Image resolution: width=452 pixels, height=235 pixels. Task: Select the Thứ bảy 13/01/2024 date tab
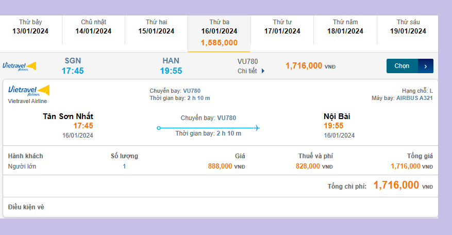click(30, 27)
